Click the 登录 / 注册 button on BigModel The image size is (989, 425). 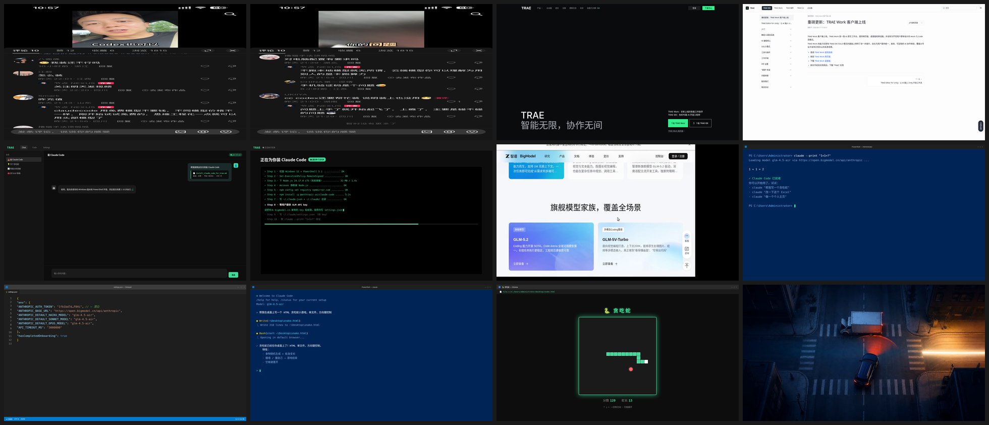pyautogui.click(x=678, y=156)
